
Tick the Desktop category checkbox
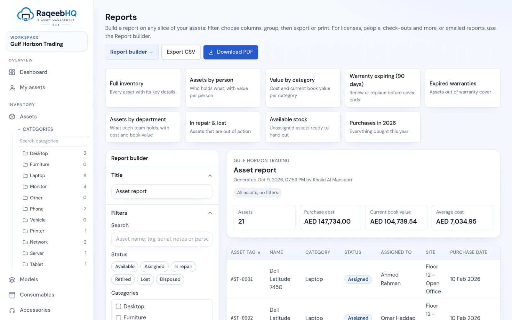coord(118,307)
